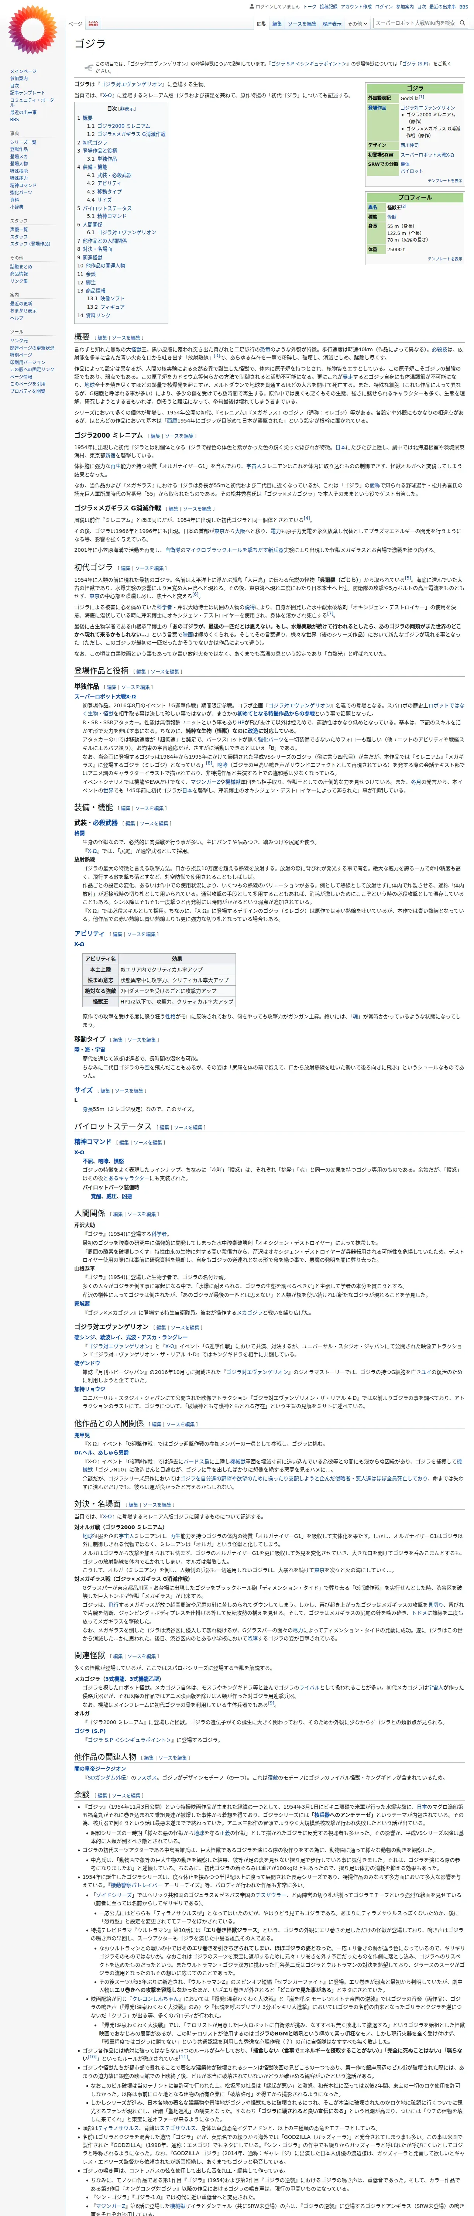Image resolution: width=474 pixels, height=2216 pixels.
Task: Open 特殊技能 in the sidebar
Action: pyautogui.click(x=19, y=171)
